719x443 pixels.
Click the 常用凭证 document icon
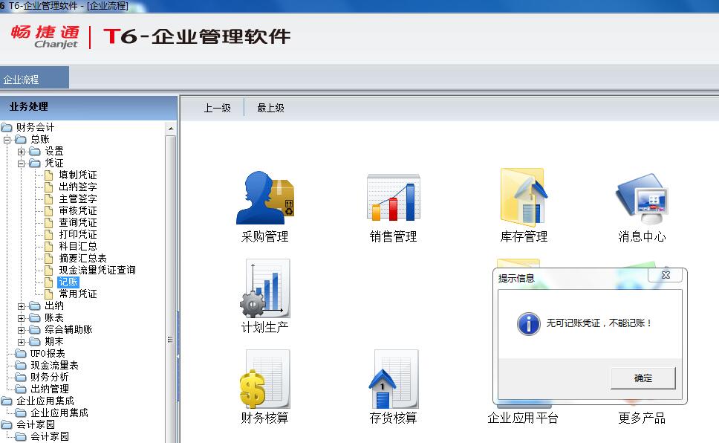48,294
